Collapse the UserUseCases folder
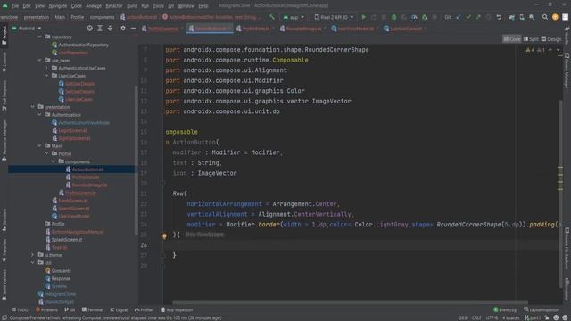This screenshot has width=571, height=321. 46,76
